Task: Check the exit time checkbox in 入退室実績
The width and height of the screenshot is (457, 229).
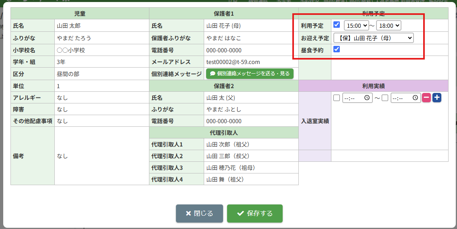Action: tap(385, 98)
